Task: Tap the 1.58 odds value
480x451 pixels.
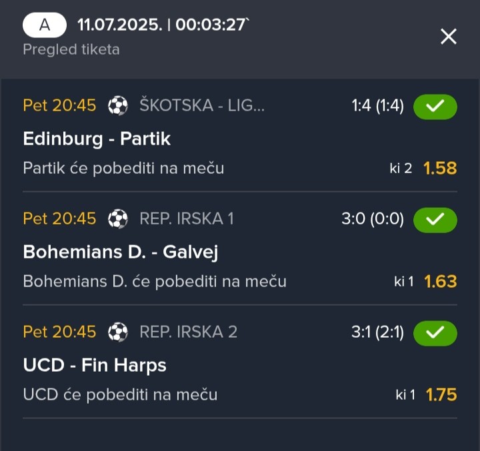Action: click(x=440, y=168)
